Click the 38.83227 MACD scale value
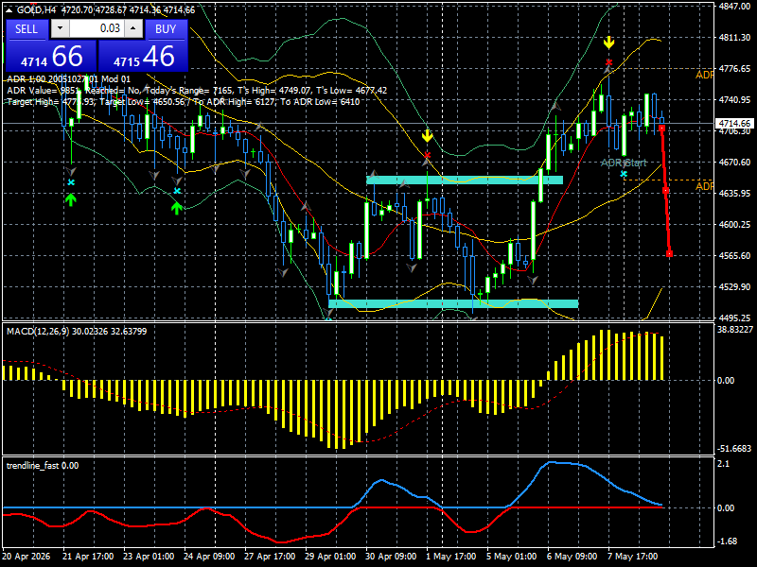This screenshot has height=567, width=757. click(735, 330)
